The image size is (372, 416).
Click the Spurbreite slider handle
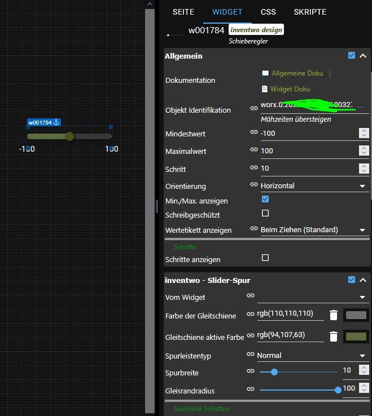[274, 372]
